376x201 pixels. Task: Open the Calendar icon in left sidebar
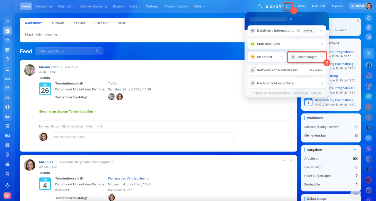pos(8,50)
